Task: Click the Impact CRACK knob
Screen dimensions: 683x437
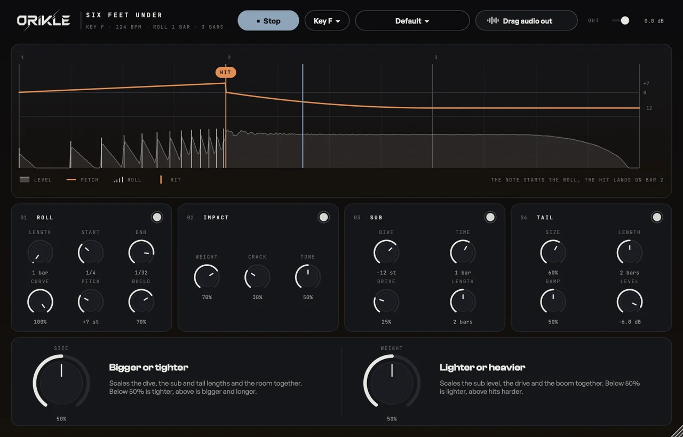Action: 257,277
